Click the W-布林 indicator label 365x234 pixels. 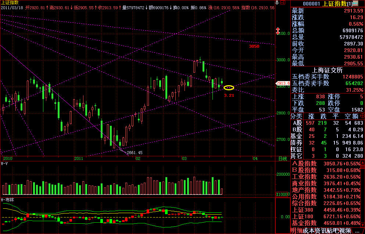8,200
